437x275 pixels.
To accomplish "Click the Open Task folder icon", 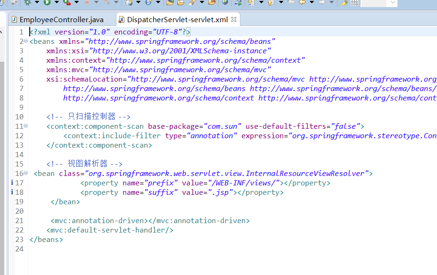I will [x=181, y=2].
